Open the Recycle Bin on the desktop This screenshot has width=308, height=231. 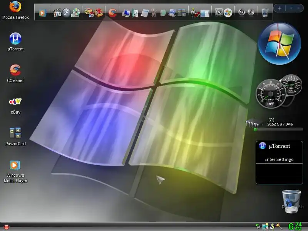click(291, 201)
